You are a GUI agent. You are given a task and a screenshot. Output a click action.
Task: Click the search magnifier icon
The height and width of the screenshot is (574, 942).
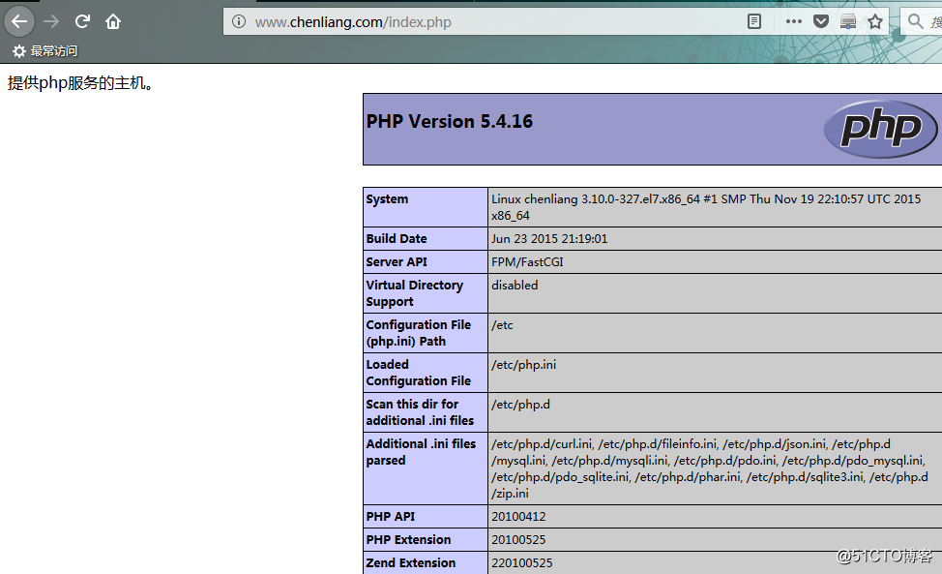pos(915,21)
